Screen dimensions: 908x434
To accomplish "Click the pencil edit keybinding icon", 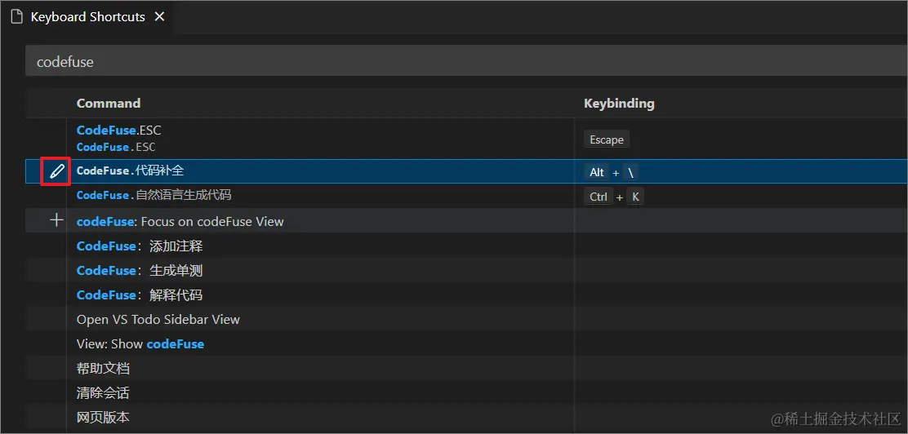I will pos(56,171).
